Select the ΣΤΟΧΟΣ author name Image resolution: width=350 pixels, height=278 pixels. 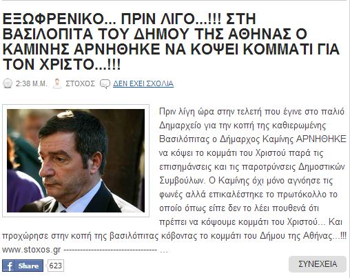81,83
